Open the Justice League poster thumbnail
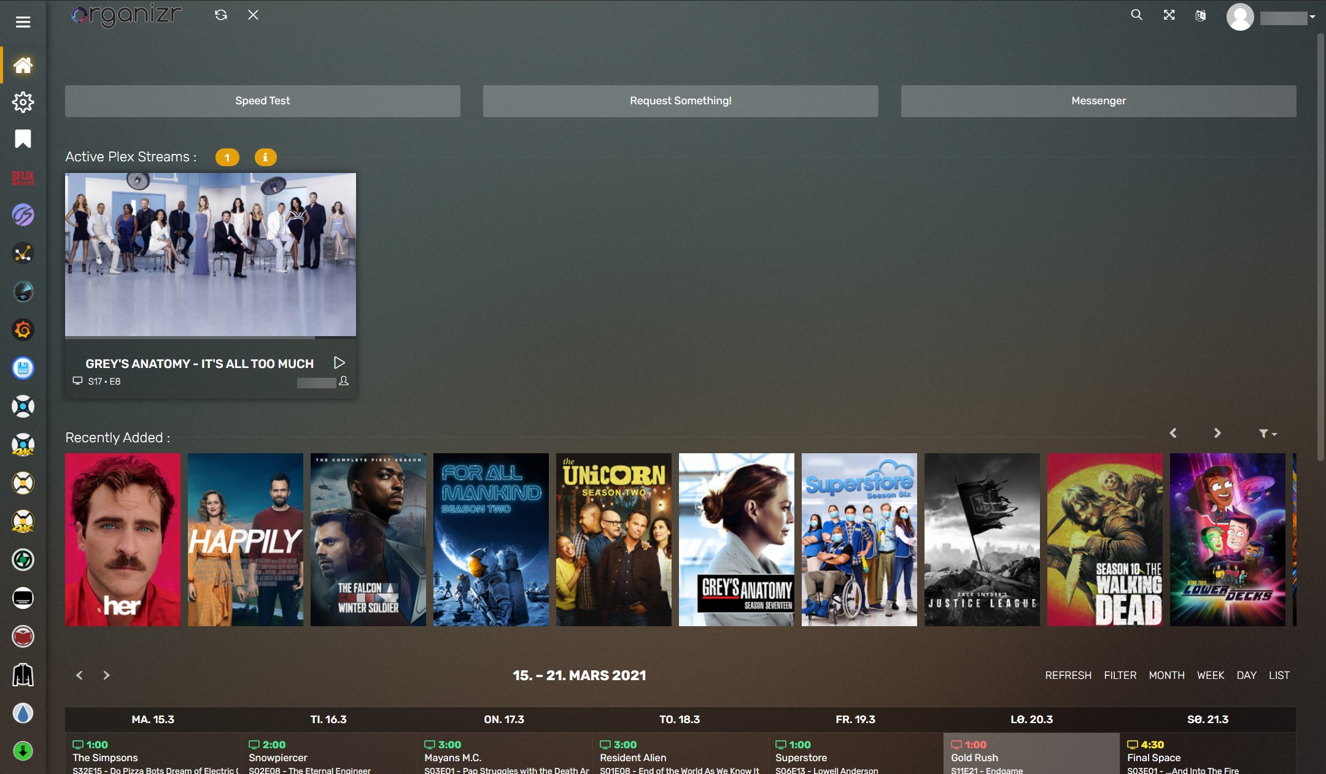The width and height of the screenshot is (1326, 774). (982, 540)
